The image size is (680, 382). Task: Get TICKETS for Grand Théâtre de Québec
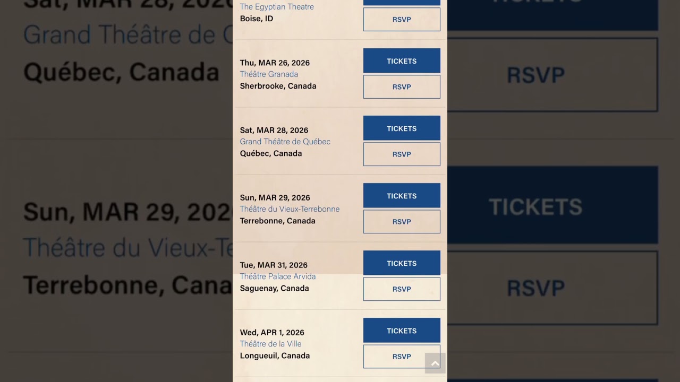(x=402, y=128)
